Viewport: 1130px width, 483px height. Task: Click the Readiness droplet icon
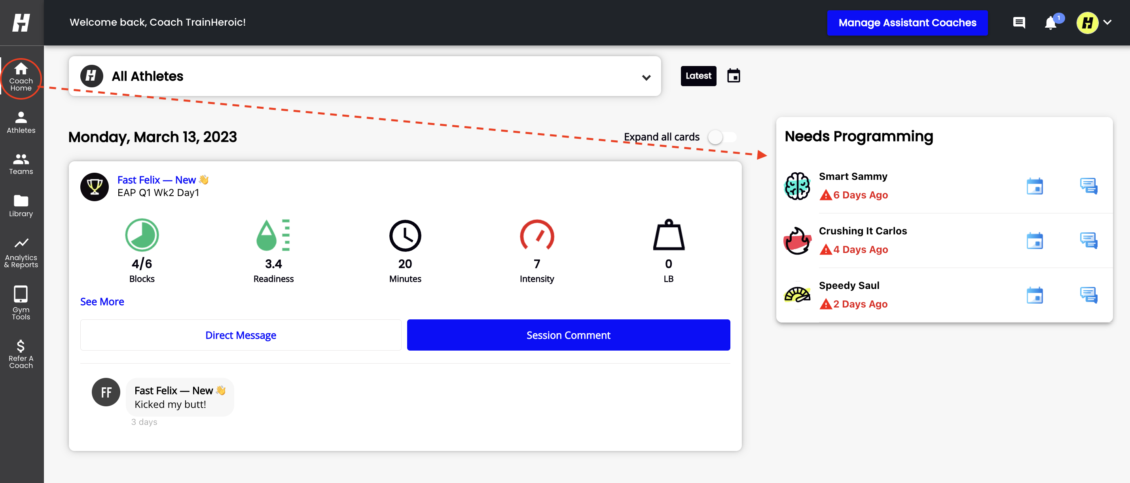[273, 235]
